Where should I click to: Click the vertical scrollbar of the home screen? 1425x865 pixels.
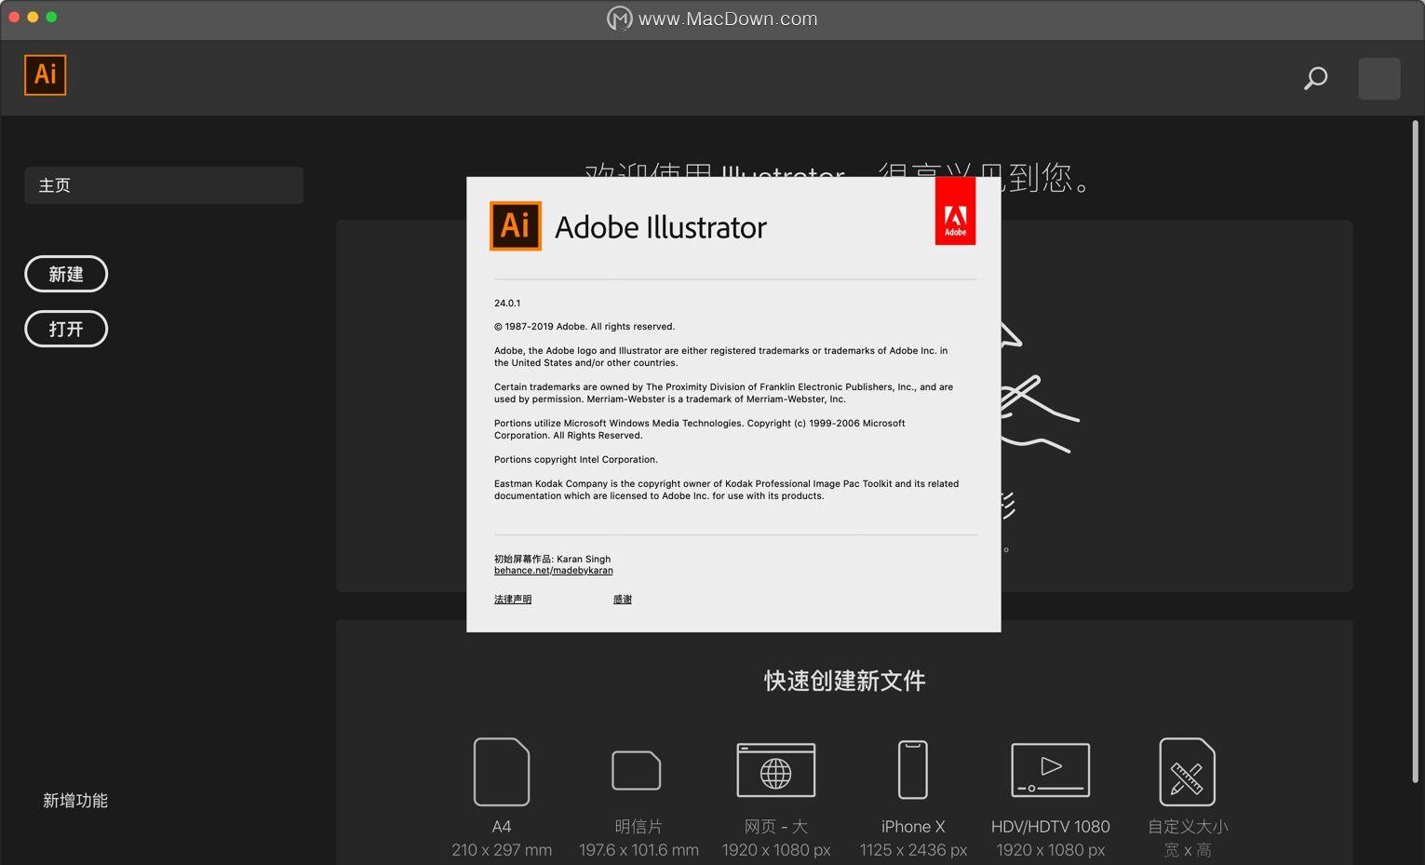click(x=1416, y=452)
